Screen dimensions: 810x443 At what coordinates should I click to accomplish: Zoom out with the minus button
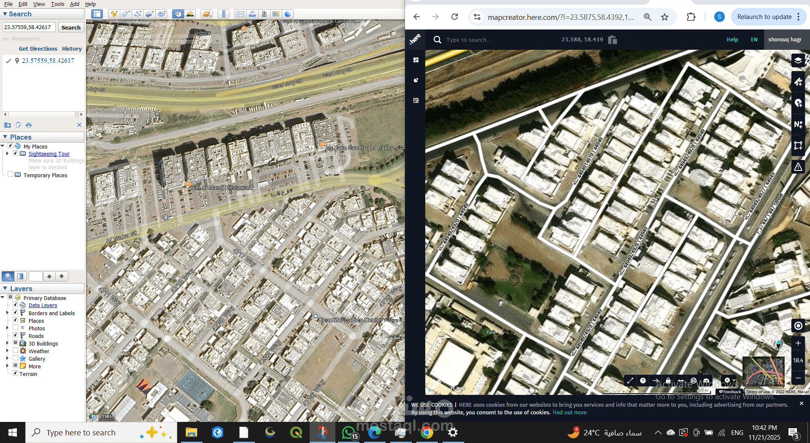pos(798,378)
